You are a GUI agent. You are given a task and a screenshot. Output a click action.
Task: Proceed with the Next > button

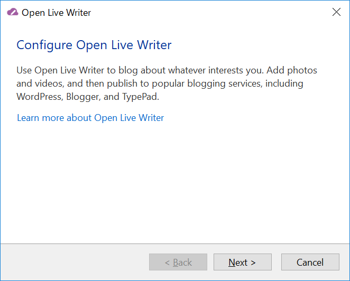click(x=243, y=262)
